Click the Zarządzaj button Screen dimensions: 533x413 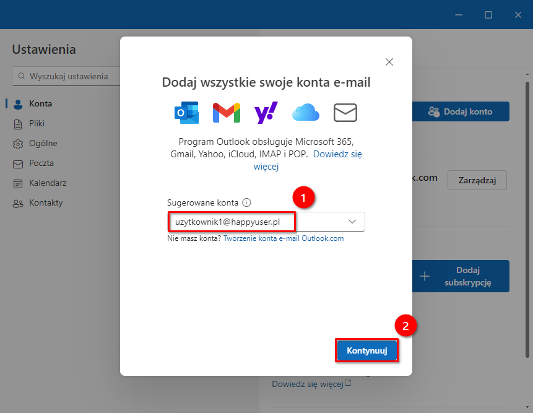coord(477,180)
